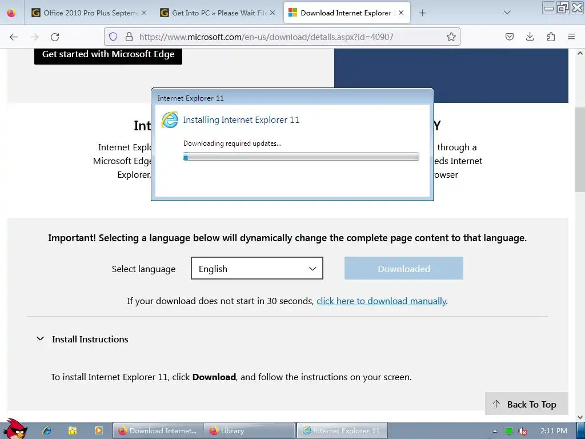The image size is (585, 439).
Task: Open the Select language dropdown
Action: [x=257, y=269]
